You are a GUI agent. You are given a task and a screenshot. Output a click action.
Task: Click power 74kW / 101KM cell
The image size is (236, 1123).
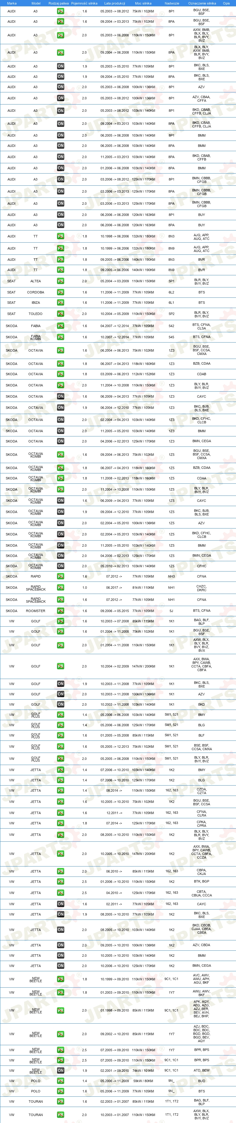tap(143, 1070)
